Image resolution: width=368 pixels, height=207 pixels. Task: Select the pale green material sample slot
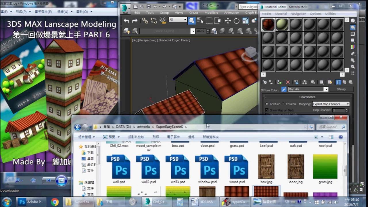click(282, 25)
